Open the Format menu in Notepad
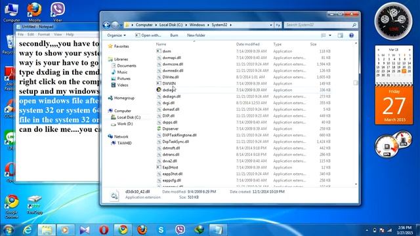The width and height of the screenshot is (420, 236). [44, 35]
